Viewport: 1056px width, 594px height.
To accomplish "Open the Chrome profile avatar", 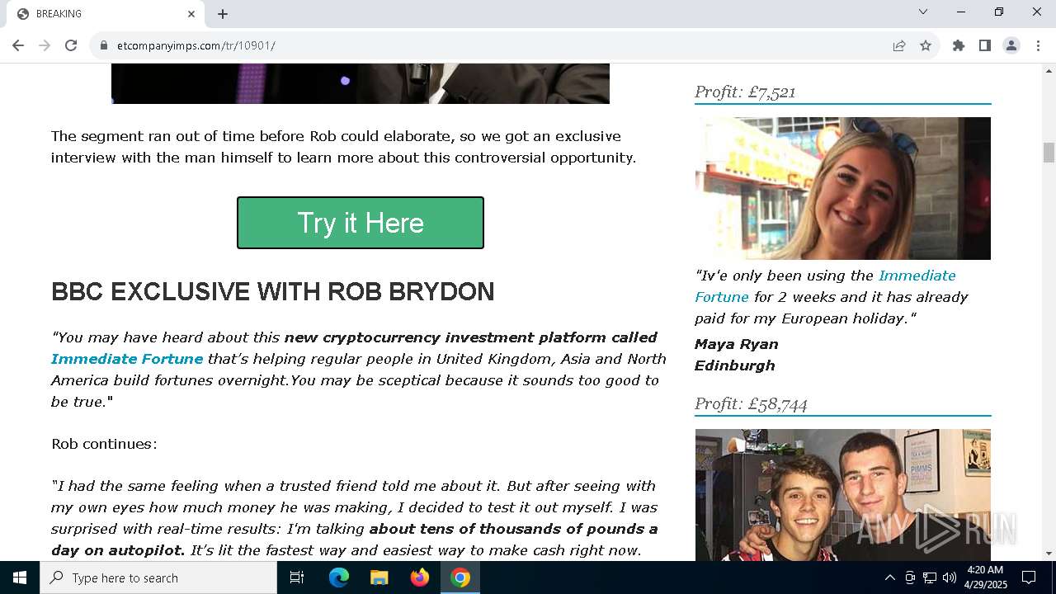I will (x=1011, y=45).
